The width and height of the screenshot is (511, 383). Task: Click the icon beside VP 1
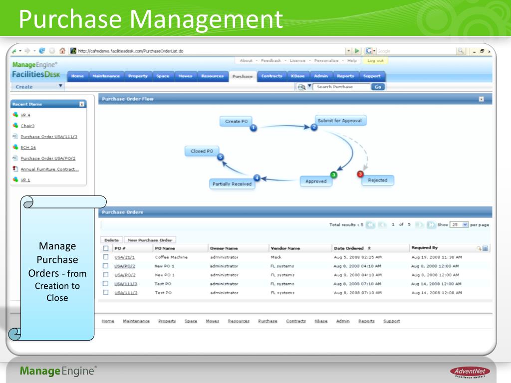click(15, 180)
